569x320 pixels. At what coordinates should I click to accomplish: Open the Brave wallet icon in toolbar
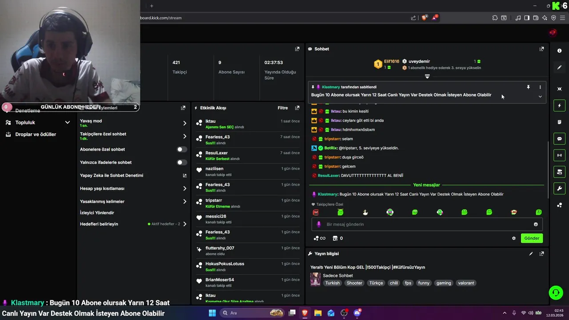click(x=535, y=18)
